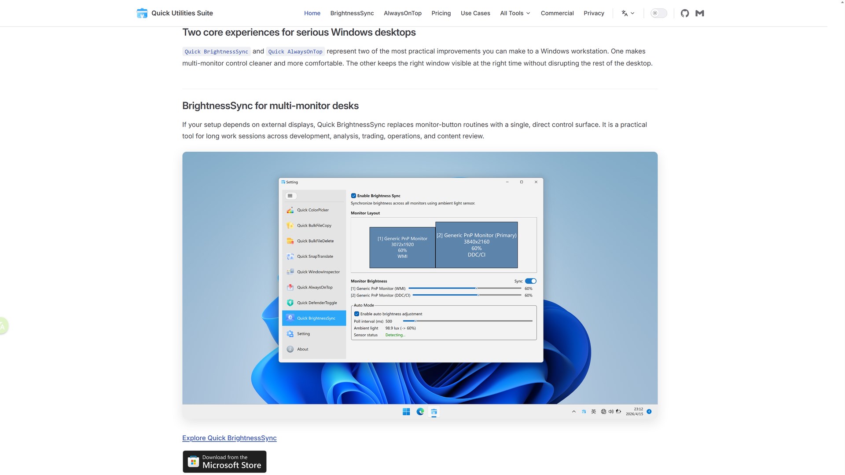Open Quick DefenderToggle shield icon
Viewport: 845px width, 475px height.
[x=290, y=303]
